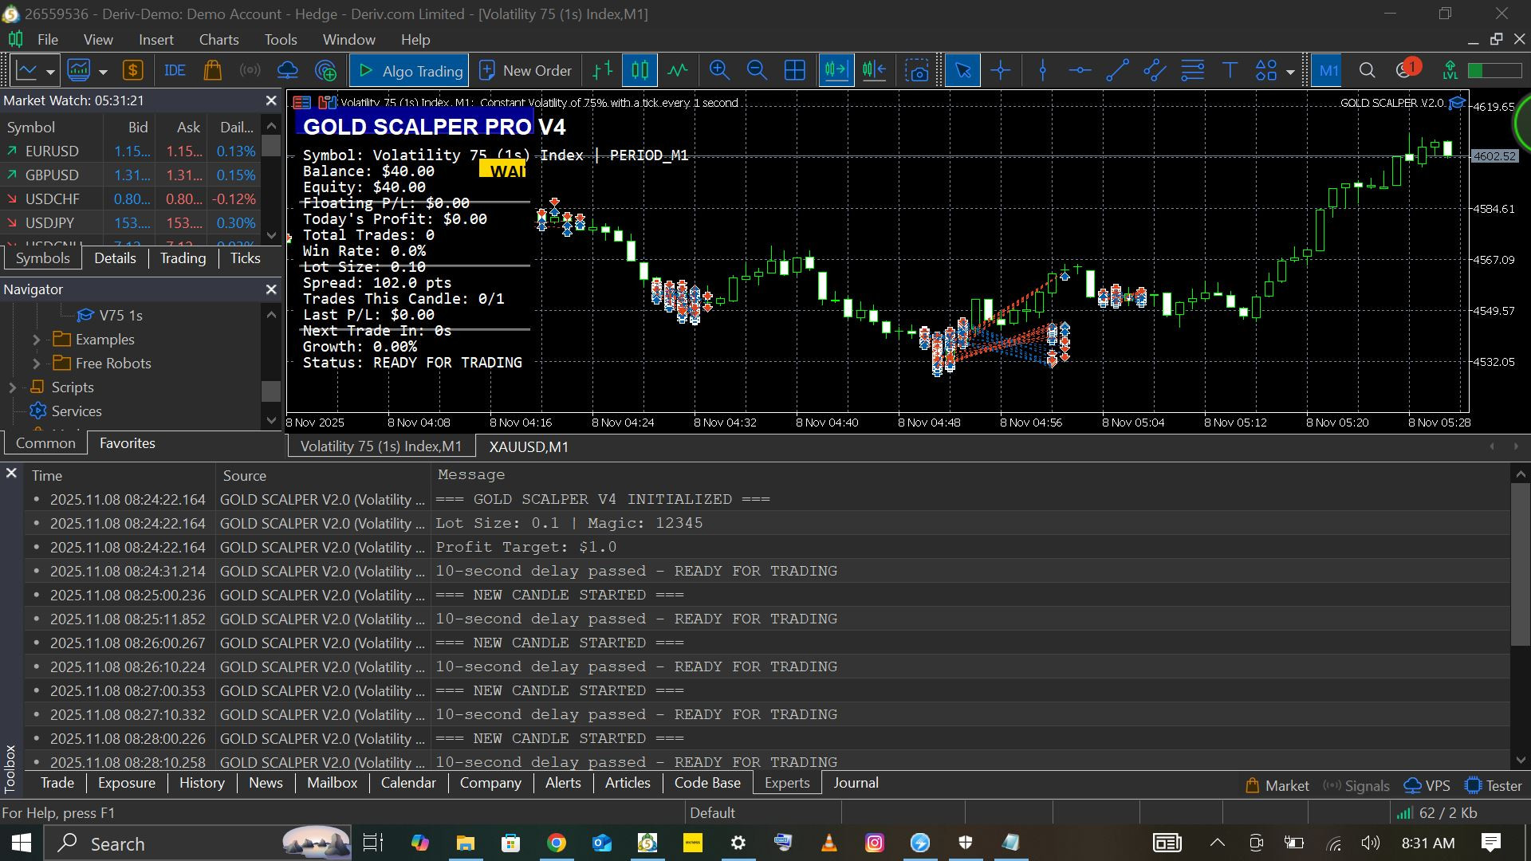
Task: Switch to the XAUUSD,M1 chart tab
Action: 529,446
